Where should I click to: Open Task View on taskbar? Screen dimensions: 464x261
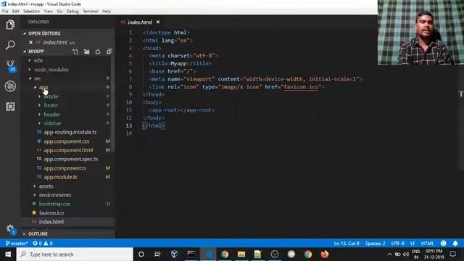tap(157, 254)
